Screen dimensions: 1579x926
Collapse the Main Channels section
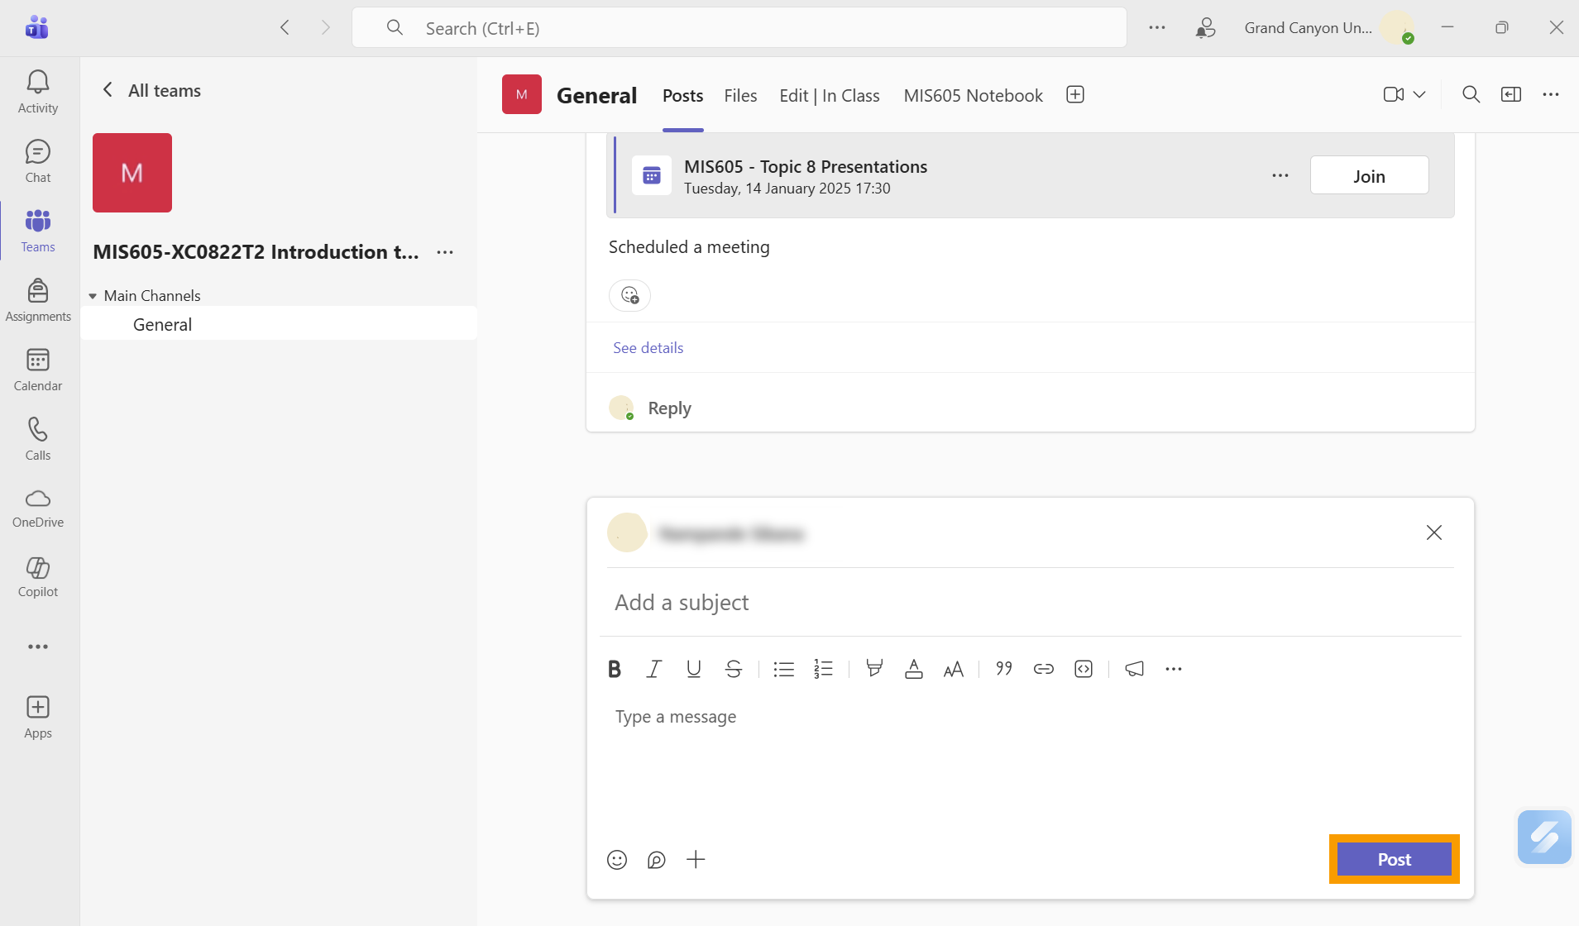pos(93,296)
